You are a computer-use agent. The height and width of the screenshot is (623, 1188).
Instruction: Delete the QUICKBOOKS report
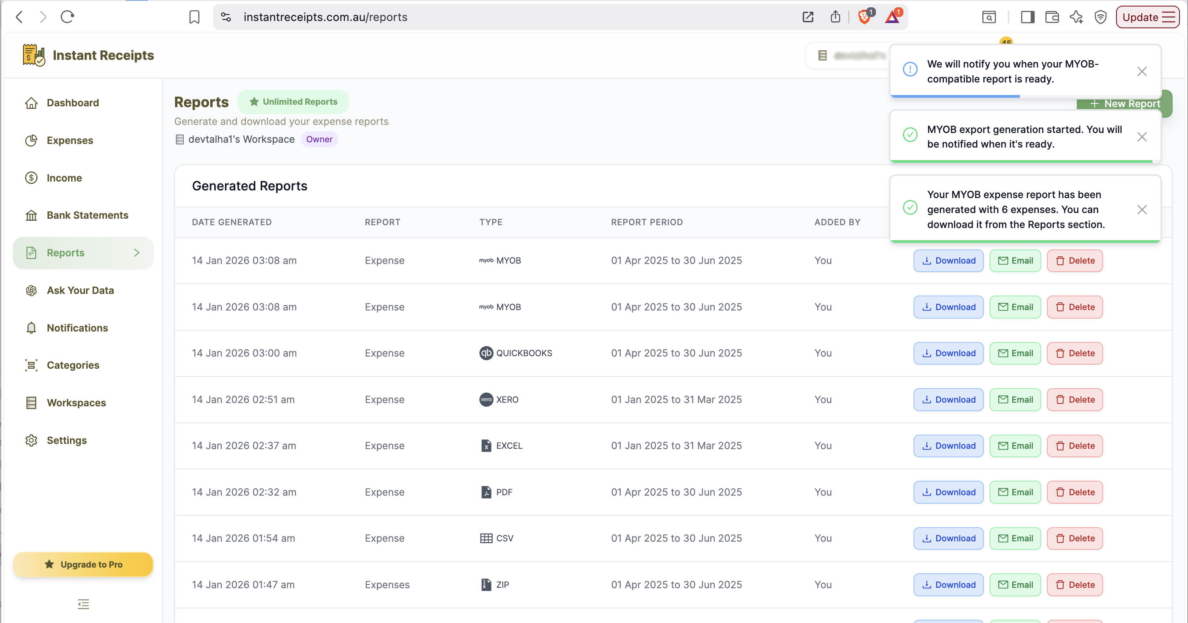coord(1074,353)
